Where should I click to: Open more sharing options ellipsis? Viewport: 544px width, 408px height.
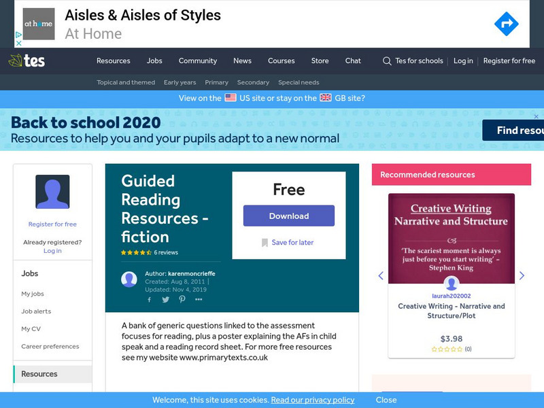[x=199, y=299]
